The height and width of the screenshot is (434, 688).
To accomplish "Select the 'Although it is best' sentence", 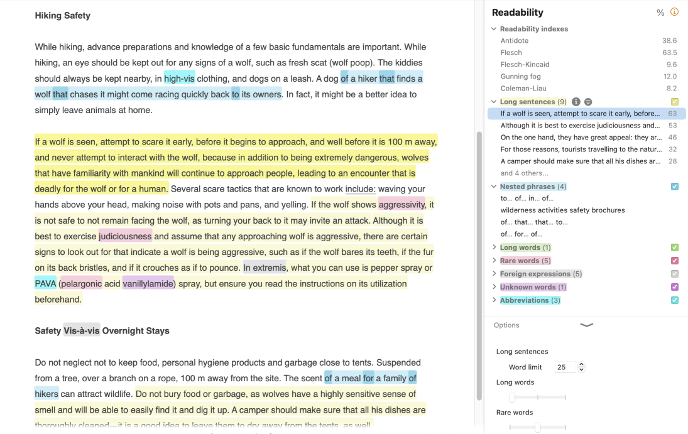I will pos(580,126).
